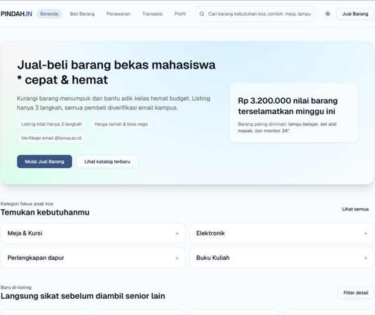Expand the Meja & Kursi arrow

(177, 234)
